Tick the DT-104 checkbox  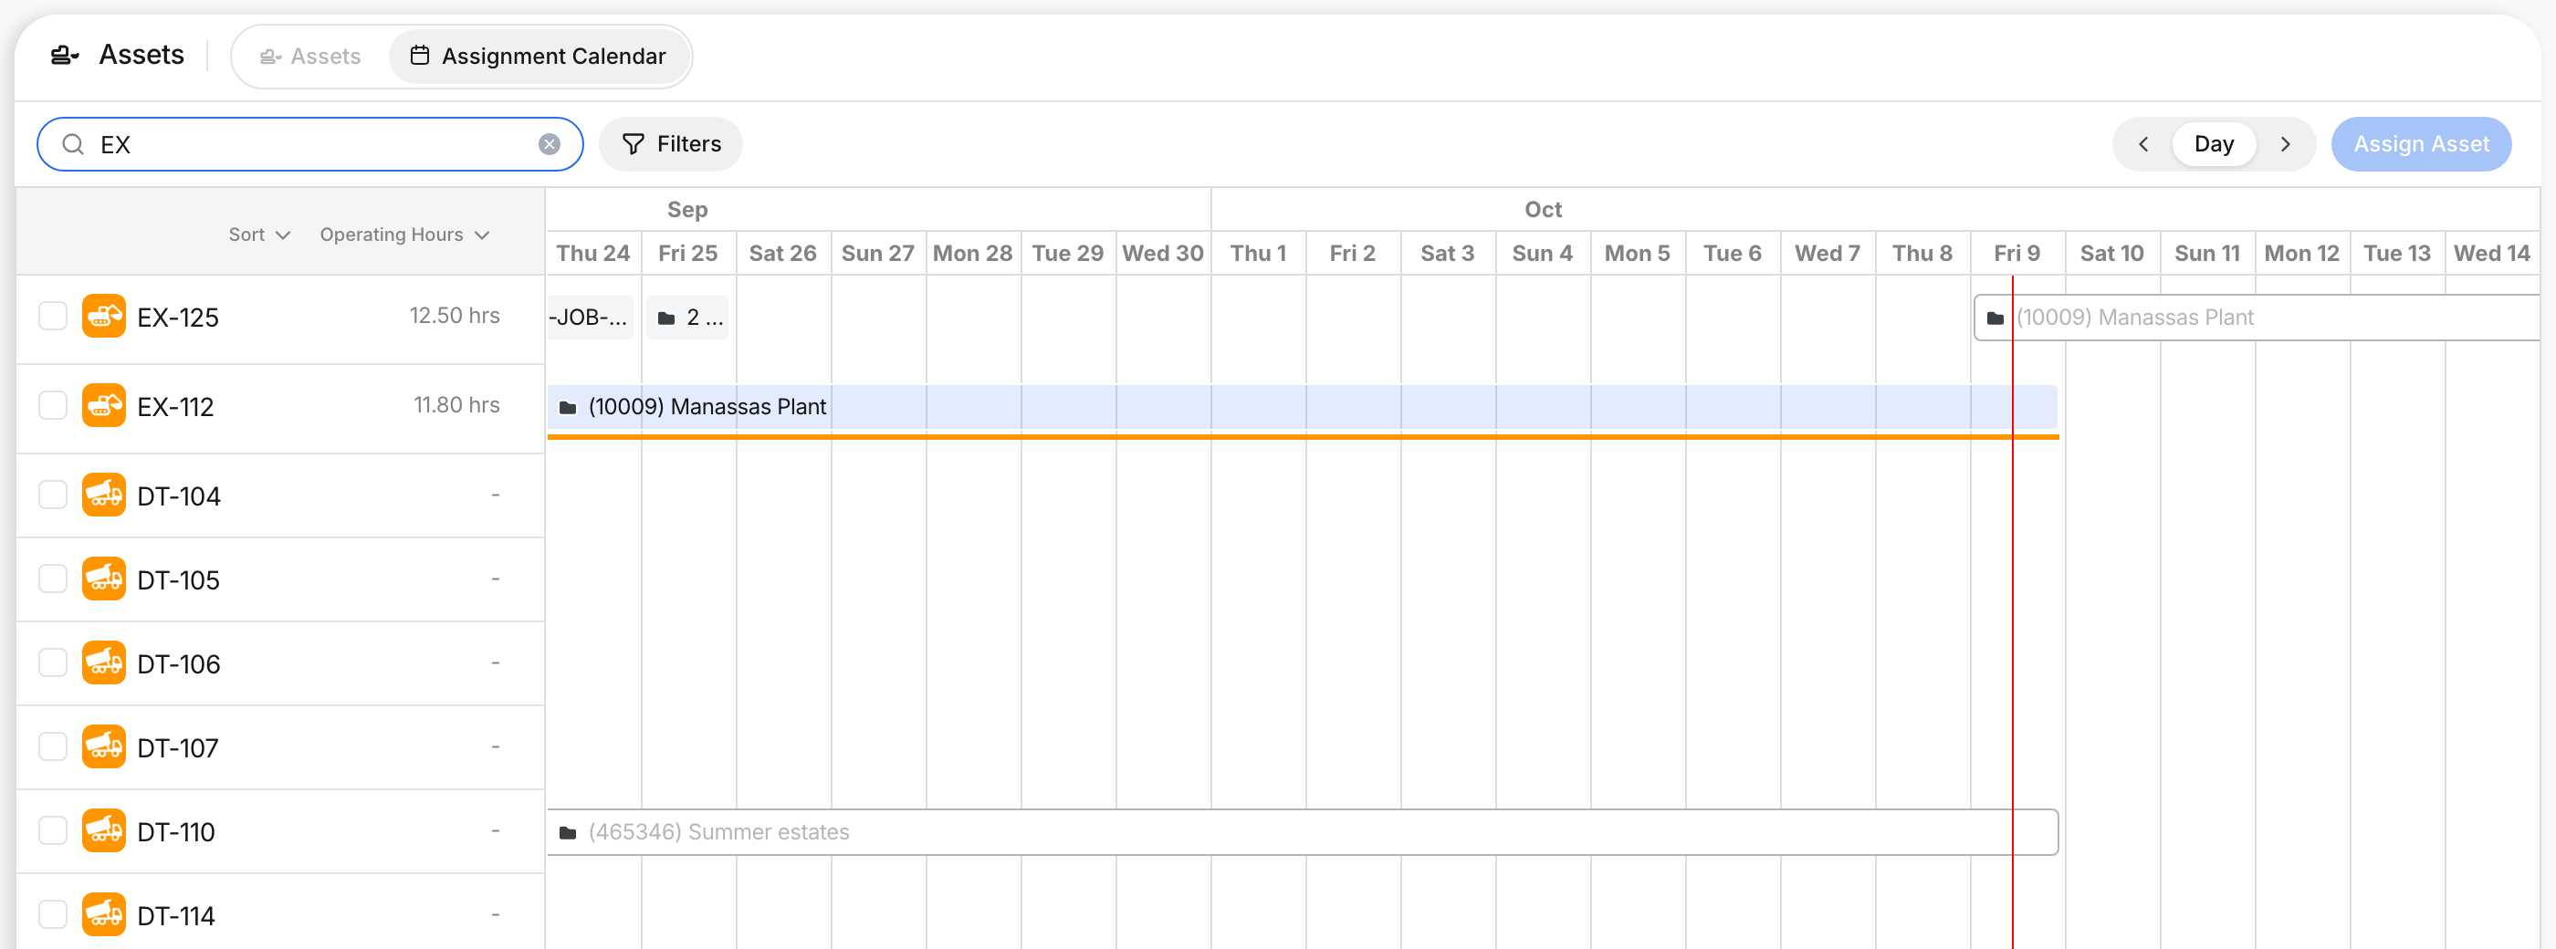tap(53, 495)
